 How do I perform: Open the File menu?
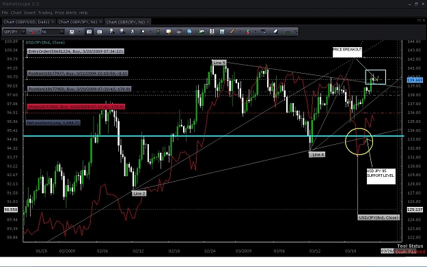pyautogui.click(x=5, y=13)
